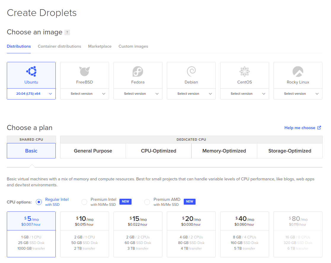Open Ubuntu 20.04 (LTS) x64 version dropdown
The image size is (331, 263).
click(31, 94)
